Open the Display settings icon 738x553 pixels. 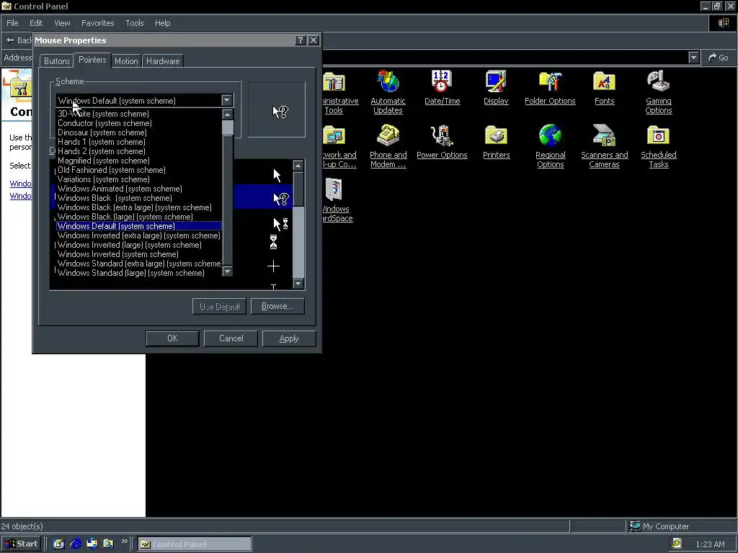pos(496,81)
